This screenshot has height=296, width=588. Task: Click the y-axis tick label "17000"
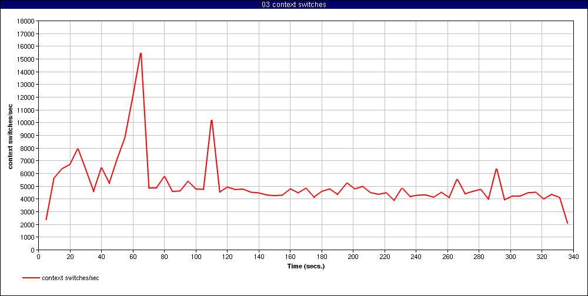coord(26,33)
